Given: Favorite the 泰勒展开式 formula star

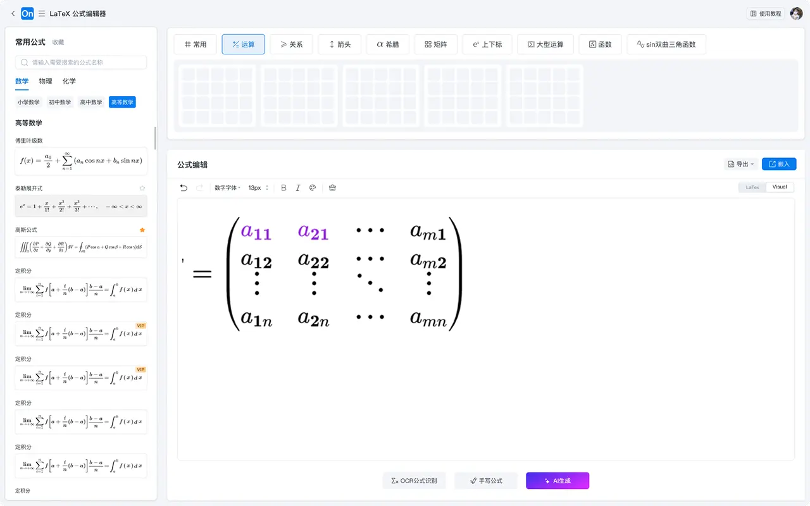Looking at the screenshot, I should tap(142, 188).
